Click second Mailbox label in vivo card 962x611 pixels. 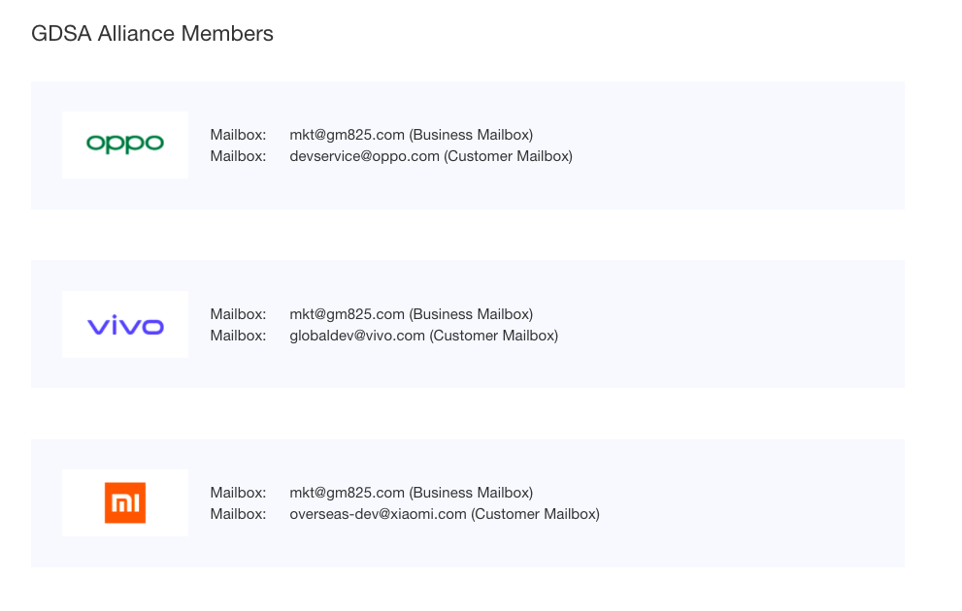point(238,336)
